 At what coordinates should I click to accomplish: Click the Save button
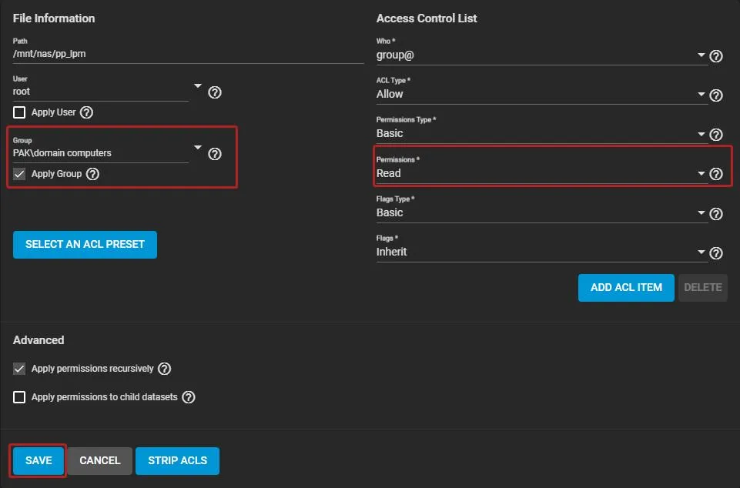pos(39,460)
